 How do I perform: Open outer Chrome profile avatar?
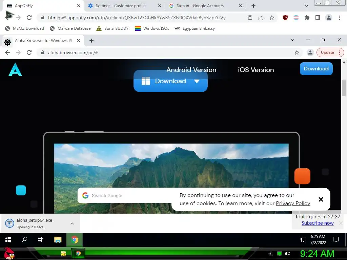[329, 18]
